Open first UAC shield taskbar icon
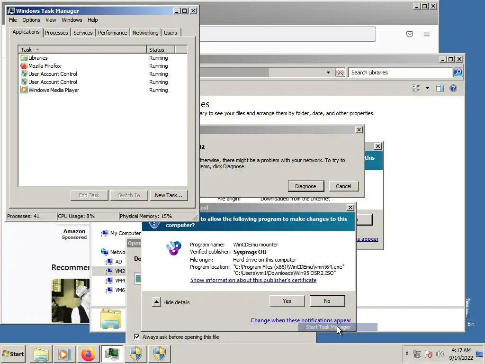Image resolution: width=485 pixels, height=364 pixels. tap(136, 354)
